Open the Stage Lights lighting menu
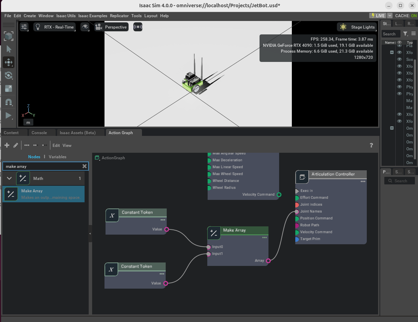418x322 pixels. [357, 27]
